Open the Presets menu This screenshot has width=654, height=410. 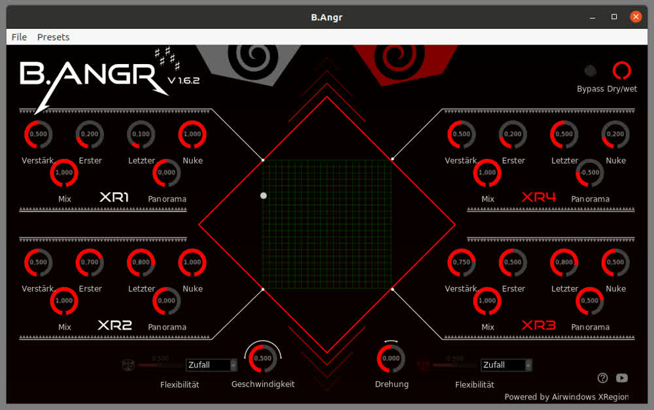(54, 37)
